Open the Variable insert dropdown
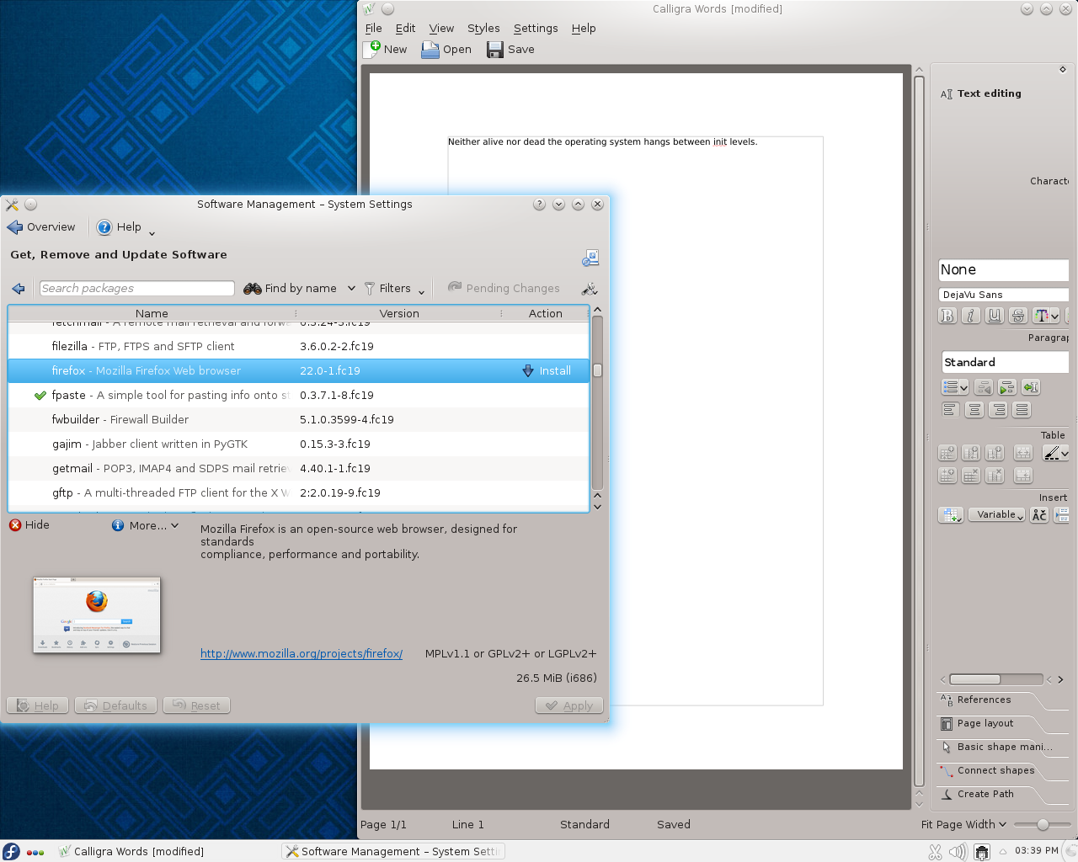Screen dimensions: 1078x862 point(996,515)
